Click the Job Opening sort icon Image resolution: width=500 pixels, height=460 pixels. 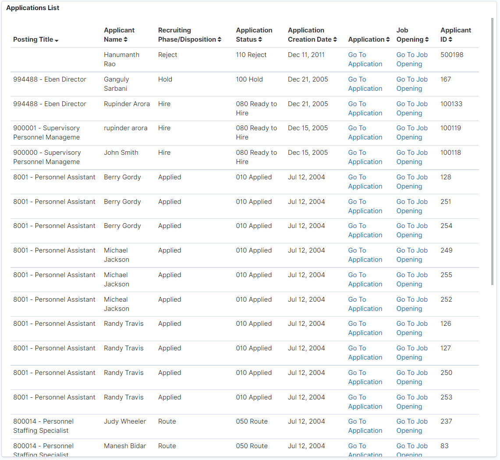click(x=425, y=39)
